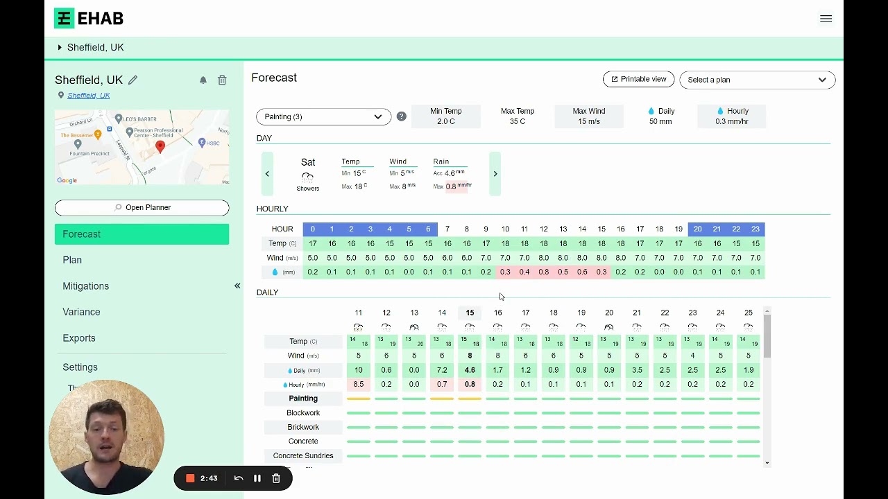The height and width of the screenshot is (499, 888).
Task: Select day 15 in the daily forecast
Action: pyautogui.click(x=470, y=313)
